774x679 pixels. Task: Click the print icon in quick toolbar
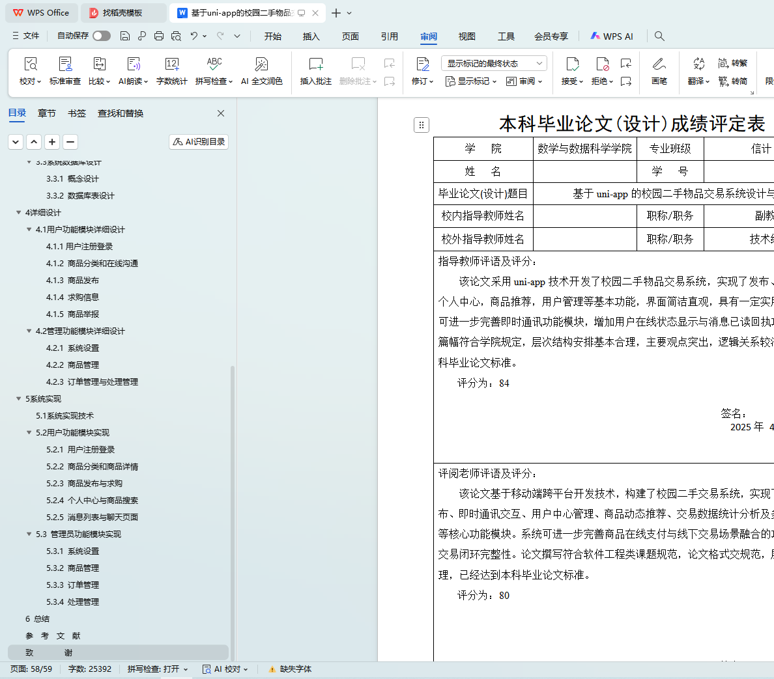point(159,36)
